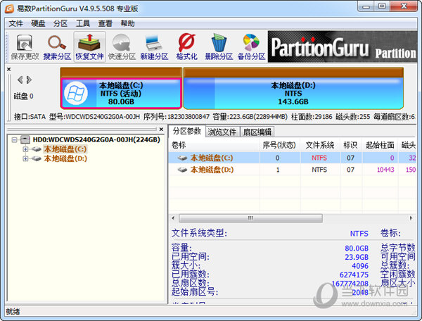The image size is (422, 321).
Task: Switch to the 扇区编辑 tab
Action: pyautogui.click(x=257, y=132)
